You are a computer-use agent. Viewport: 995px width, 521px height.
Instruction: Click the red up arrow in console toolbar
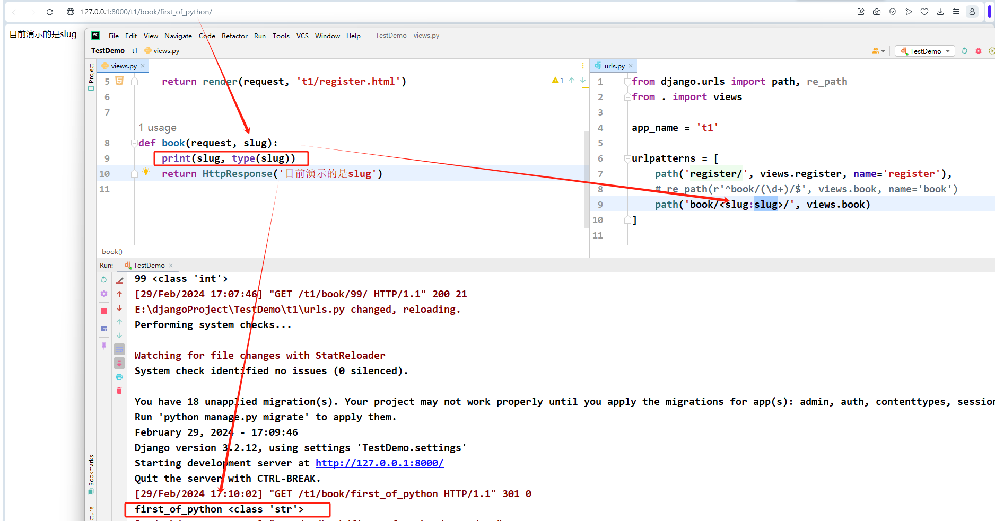pyautogui.click(x=119, y=294)
